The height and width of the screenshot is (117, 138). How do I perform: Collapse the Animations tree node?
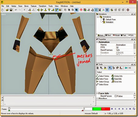98,17
